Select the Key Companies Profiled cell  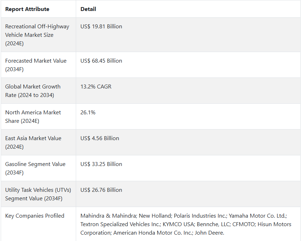click(35, 216)
